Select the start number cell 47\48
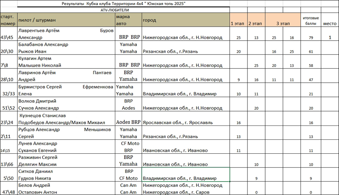Screen dimensions: 339x195 click(x=9, y=192)
